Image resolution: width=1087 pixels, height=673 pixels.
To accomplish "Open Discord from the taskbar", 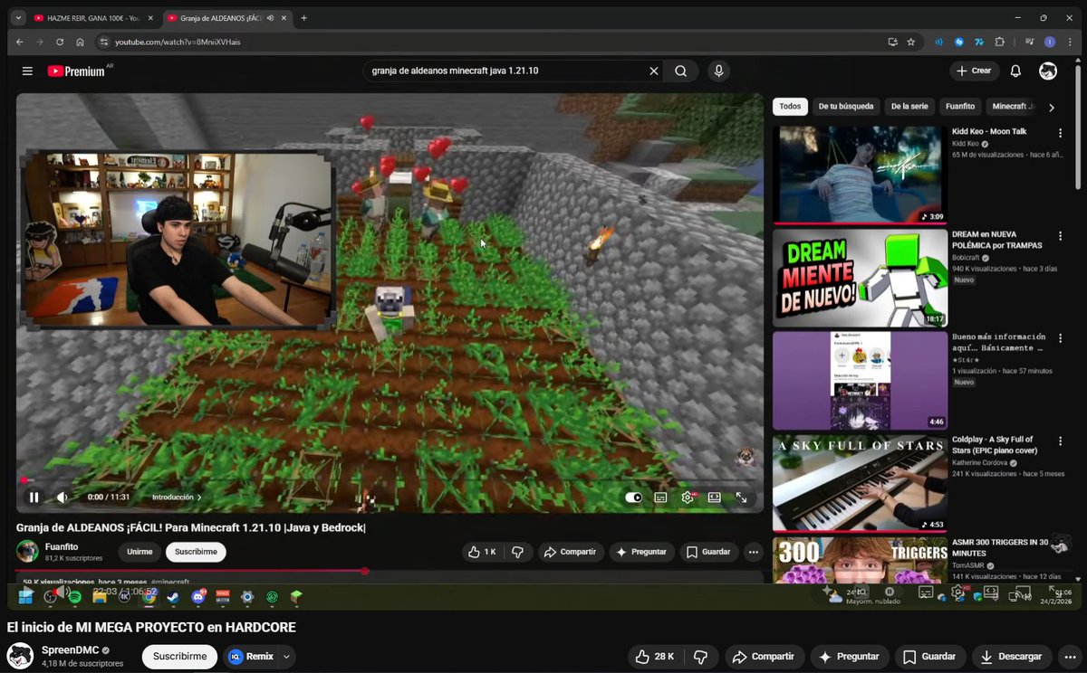I will pyautogui.click(x=198, y=597).
